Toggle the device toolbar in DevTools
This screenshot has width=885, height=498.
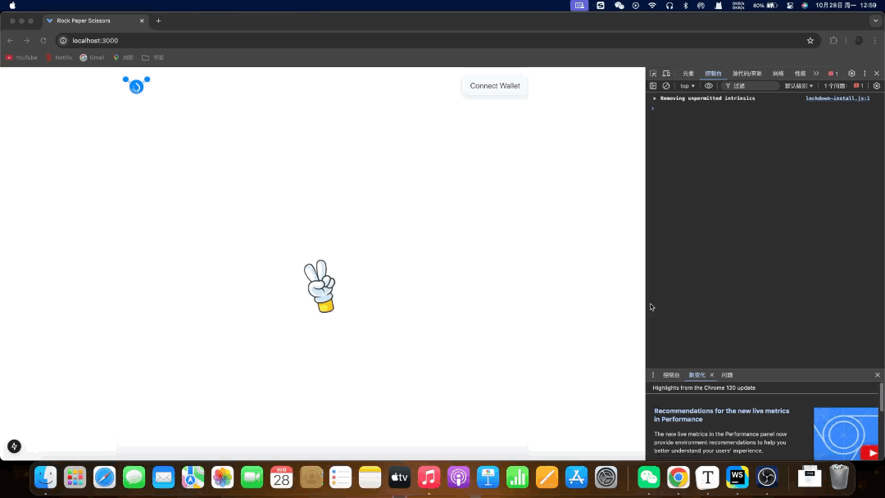(667, 74)
